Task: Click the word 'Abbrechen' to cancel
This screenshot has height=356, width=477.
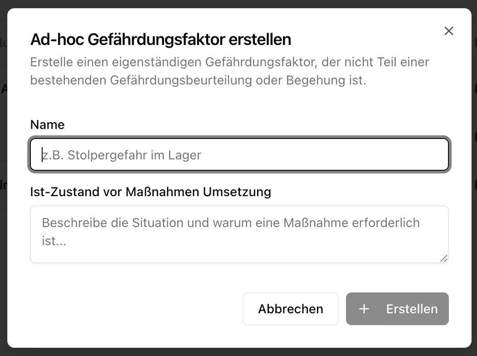Action: 291,309
